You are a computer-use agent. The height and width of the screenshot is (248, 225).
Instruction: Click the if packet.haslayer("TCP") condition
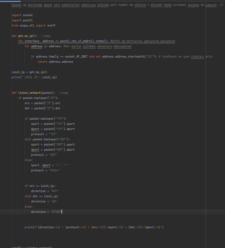coord(46,119)
